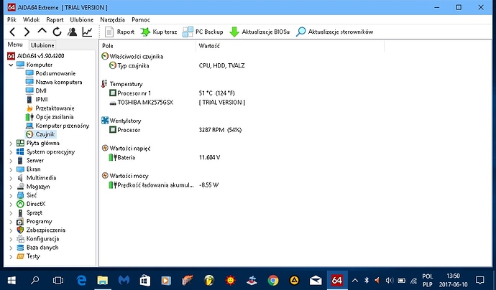Expand the Ekran node
496x290 pixels.
[x=11, y=169]
